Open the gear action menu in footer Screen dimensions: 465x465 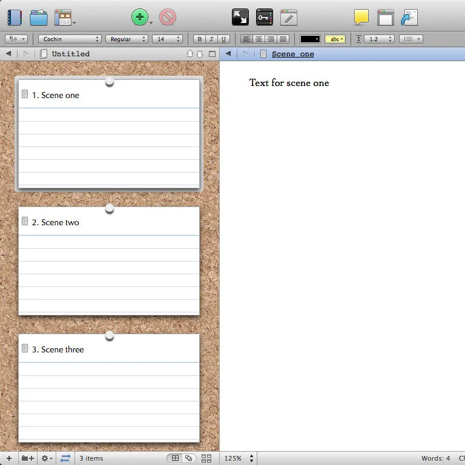point(47,458)
